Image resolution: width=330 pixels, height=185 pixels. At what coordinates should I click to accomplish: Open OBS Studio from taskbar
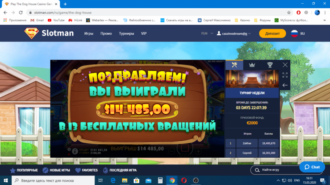[196, 180]
